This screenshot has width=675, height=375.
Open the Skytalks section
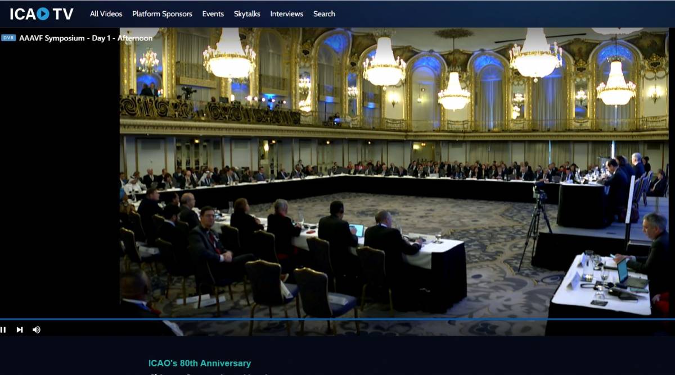[247, 13]
